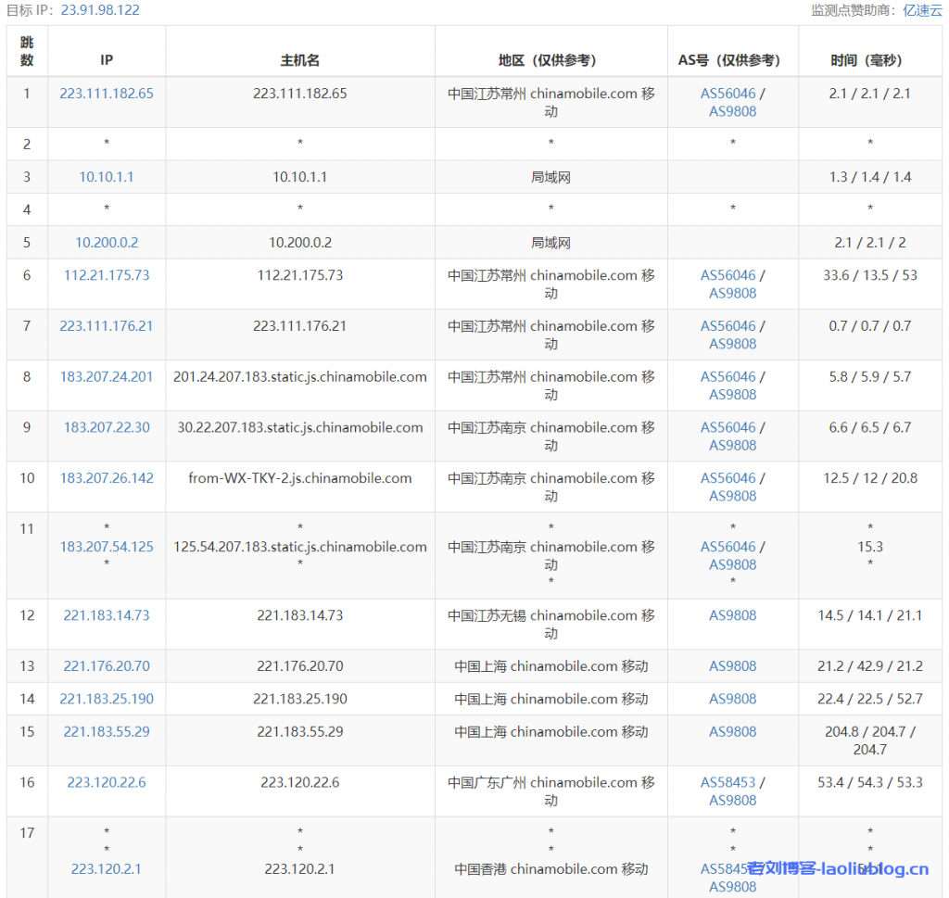The image size is (949, 898).
Task: Click hop 15 IP link 221.183.55.29
Action: [x=106, y=731]
